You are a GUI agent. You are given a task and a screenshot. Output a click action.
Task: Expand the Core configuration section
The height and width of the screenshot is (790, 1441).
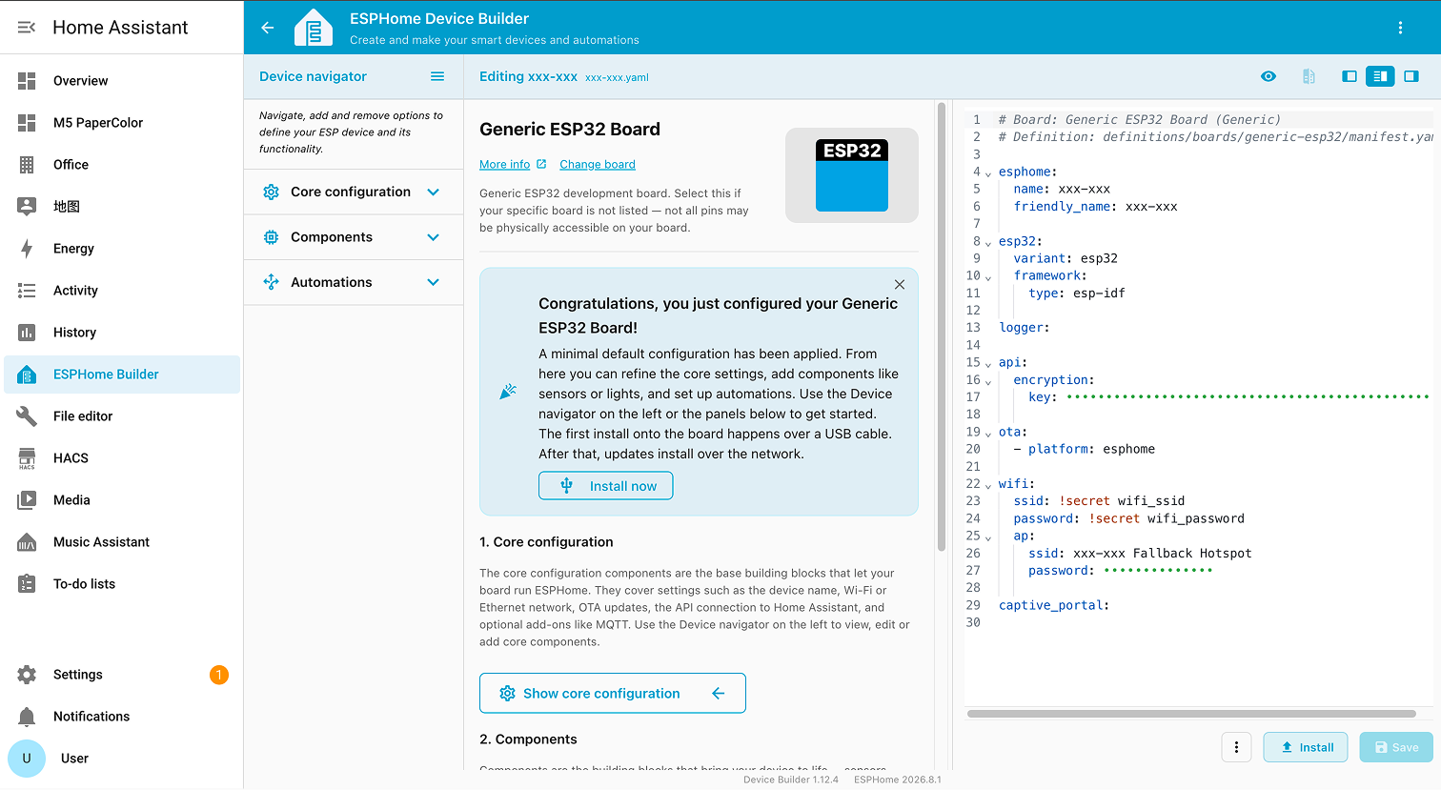pyautogui.click(x=354, y=192)
